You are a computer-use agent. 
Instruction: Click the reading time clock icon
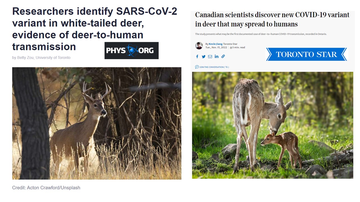coord(231,48)
